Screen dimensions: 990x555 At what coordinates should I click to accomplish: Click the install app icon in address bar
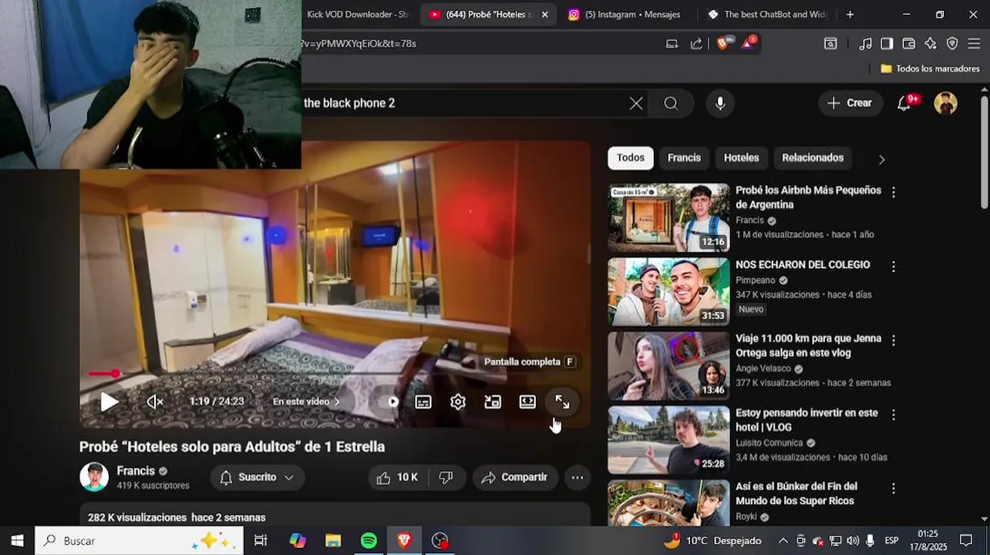click(672, 44)
